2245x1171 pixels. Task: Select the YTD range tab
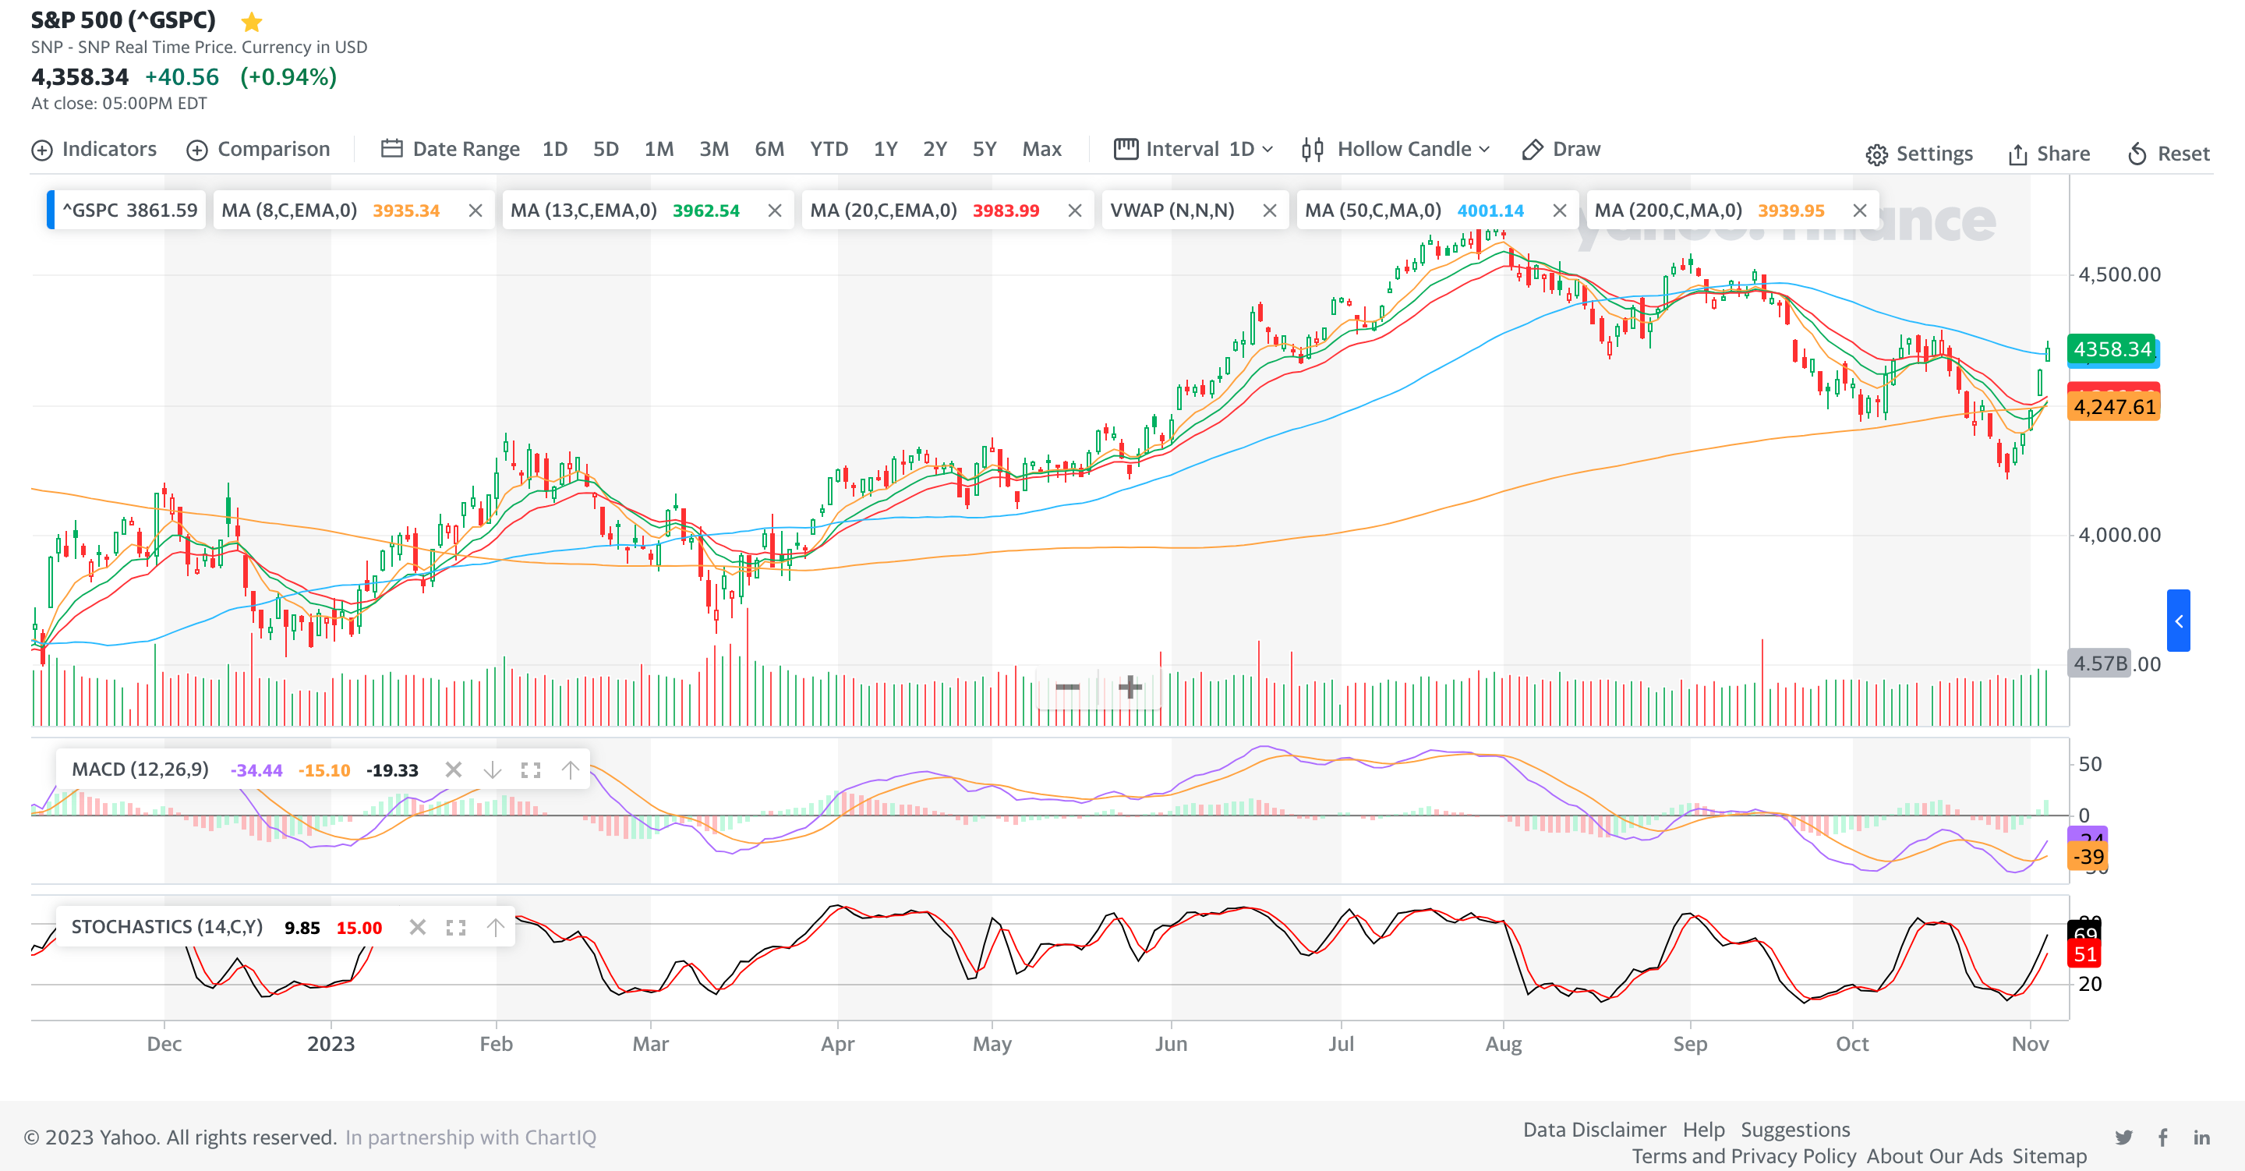[828, 149]
